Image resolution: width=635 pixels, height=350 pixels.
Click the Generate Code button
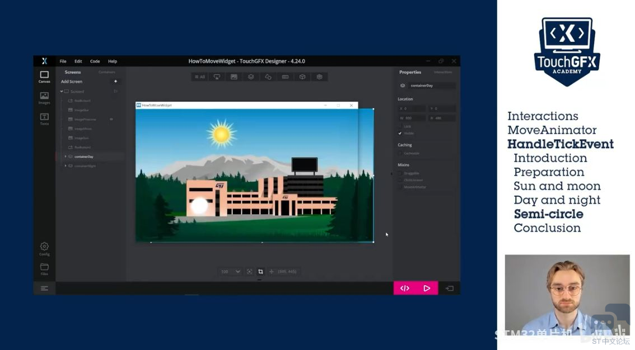coord(405,288)
